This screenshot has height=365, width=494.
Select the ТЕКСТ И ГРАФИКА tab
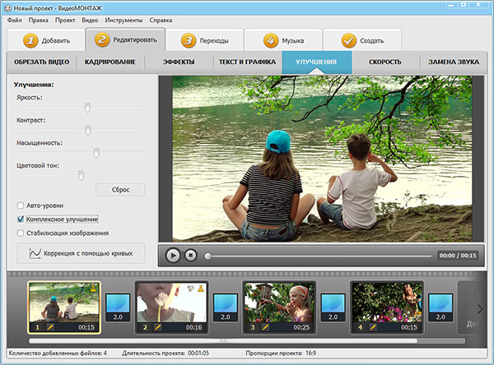[x=247, y=62]
